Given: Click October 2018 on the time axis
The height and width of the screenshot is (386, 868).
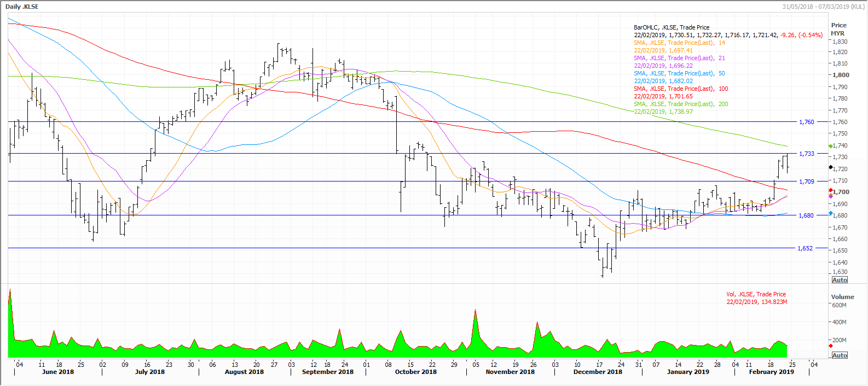Looking at the screenshot, I should click(x=415, y=372).
